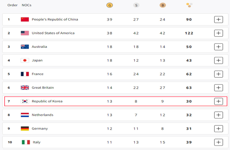Image resolution: width=230 pixels, height=150 pixels.
Task: Click the China flag icon
Action: tap(25, 19)
